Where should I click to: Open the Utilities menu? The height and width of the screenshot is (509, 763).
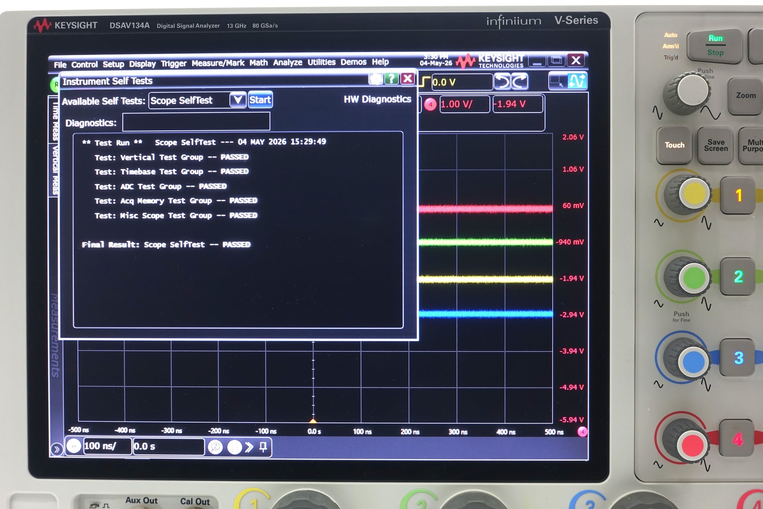[321, 62]
